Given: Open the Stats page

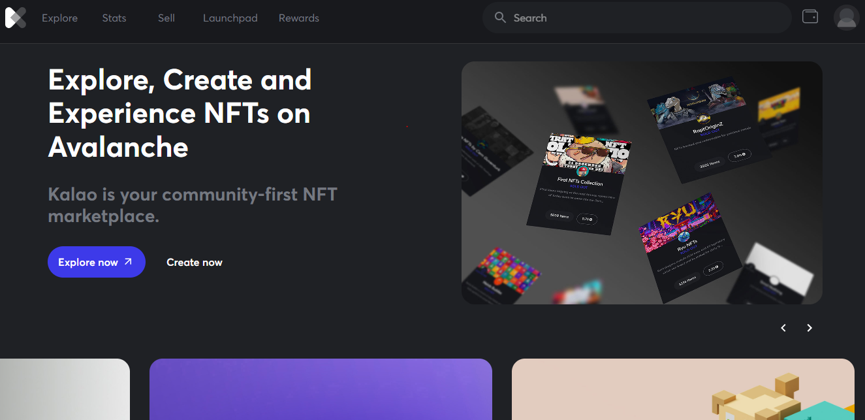Looking at the screenshot, I should (114, 18).
